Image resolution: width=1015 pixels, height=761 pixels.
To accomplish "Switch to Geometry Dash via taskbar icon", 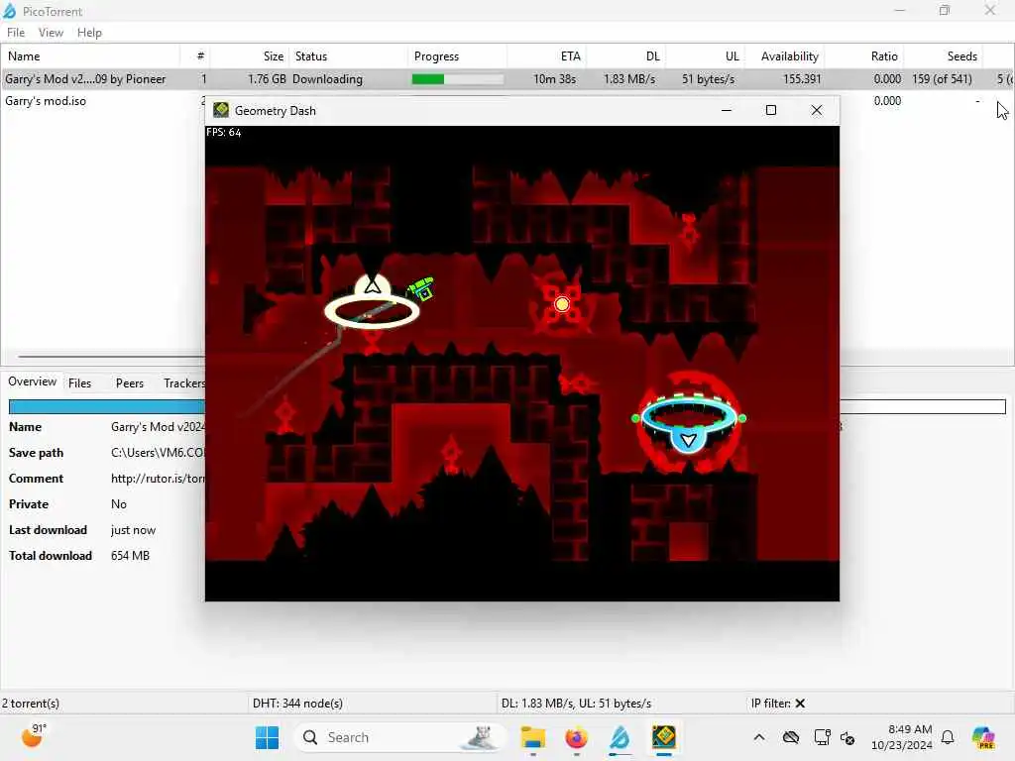I will click(663, 737).
